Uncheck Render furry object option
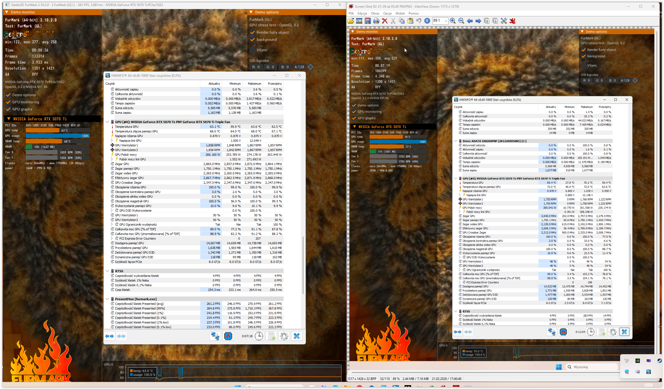664x389 pixels. point(253,32)
